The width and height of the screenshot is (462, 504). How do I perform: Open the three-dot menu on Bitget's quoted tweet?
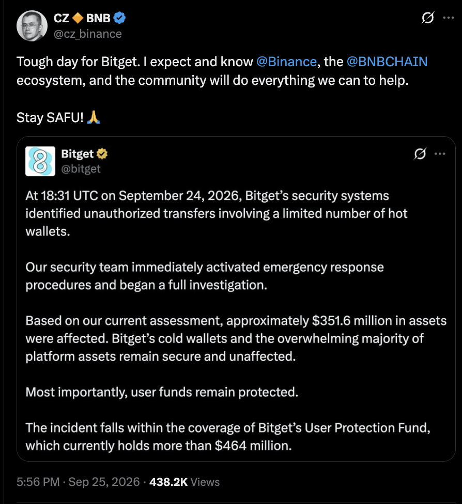click(x=440, y=154)
